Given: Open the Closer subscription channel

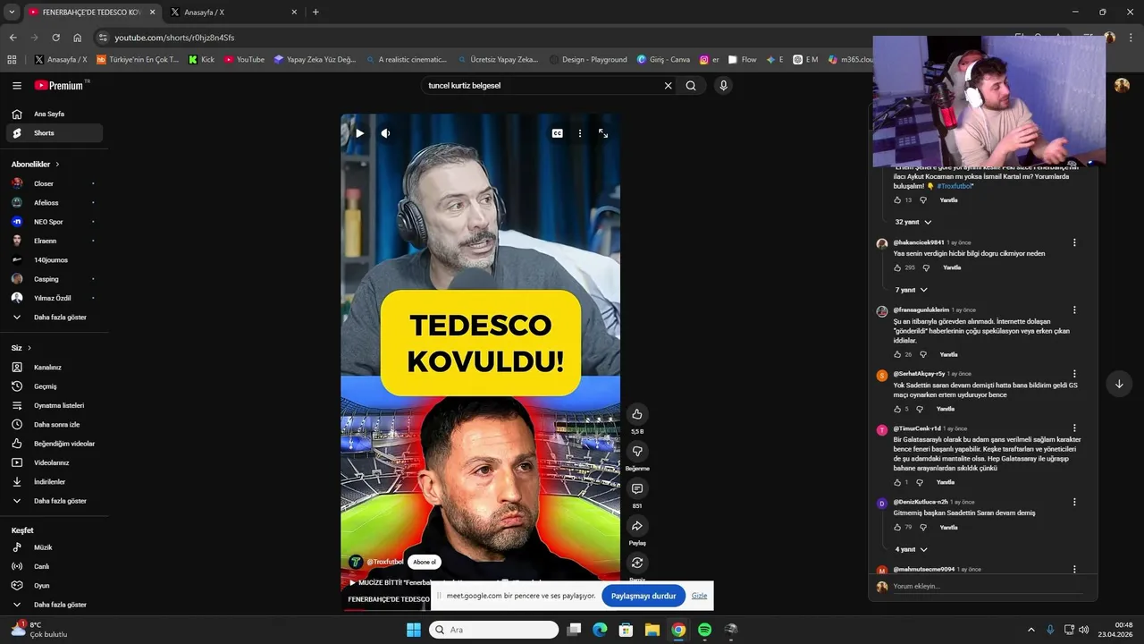Looking at the screenshot, I should 55,183.
